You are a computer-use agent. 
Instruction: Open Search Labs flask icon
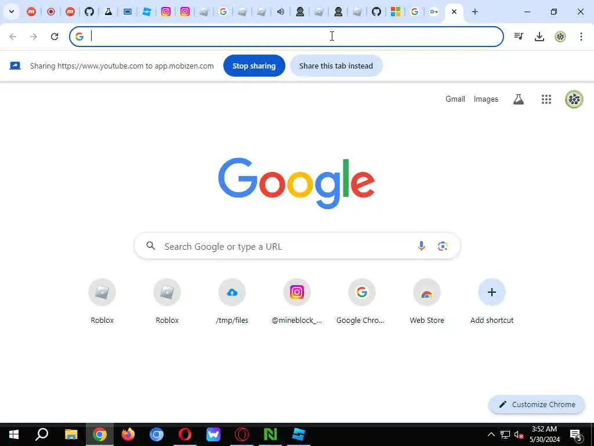tap(518, 99)
